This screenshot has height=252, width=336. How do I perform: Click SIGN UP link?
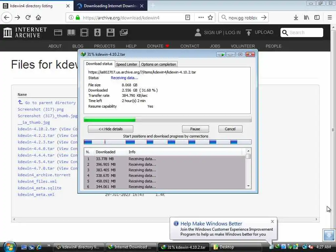click(213, 32)
